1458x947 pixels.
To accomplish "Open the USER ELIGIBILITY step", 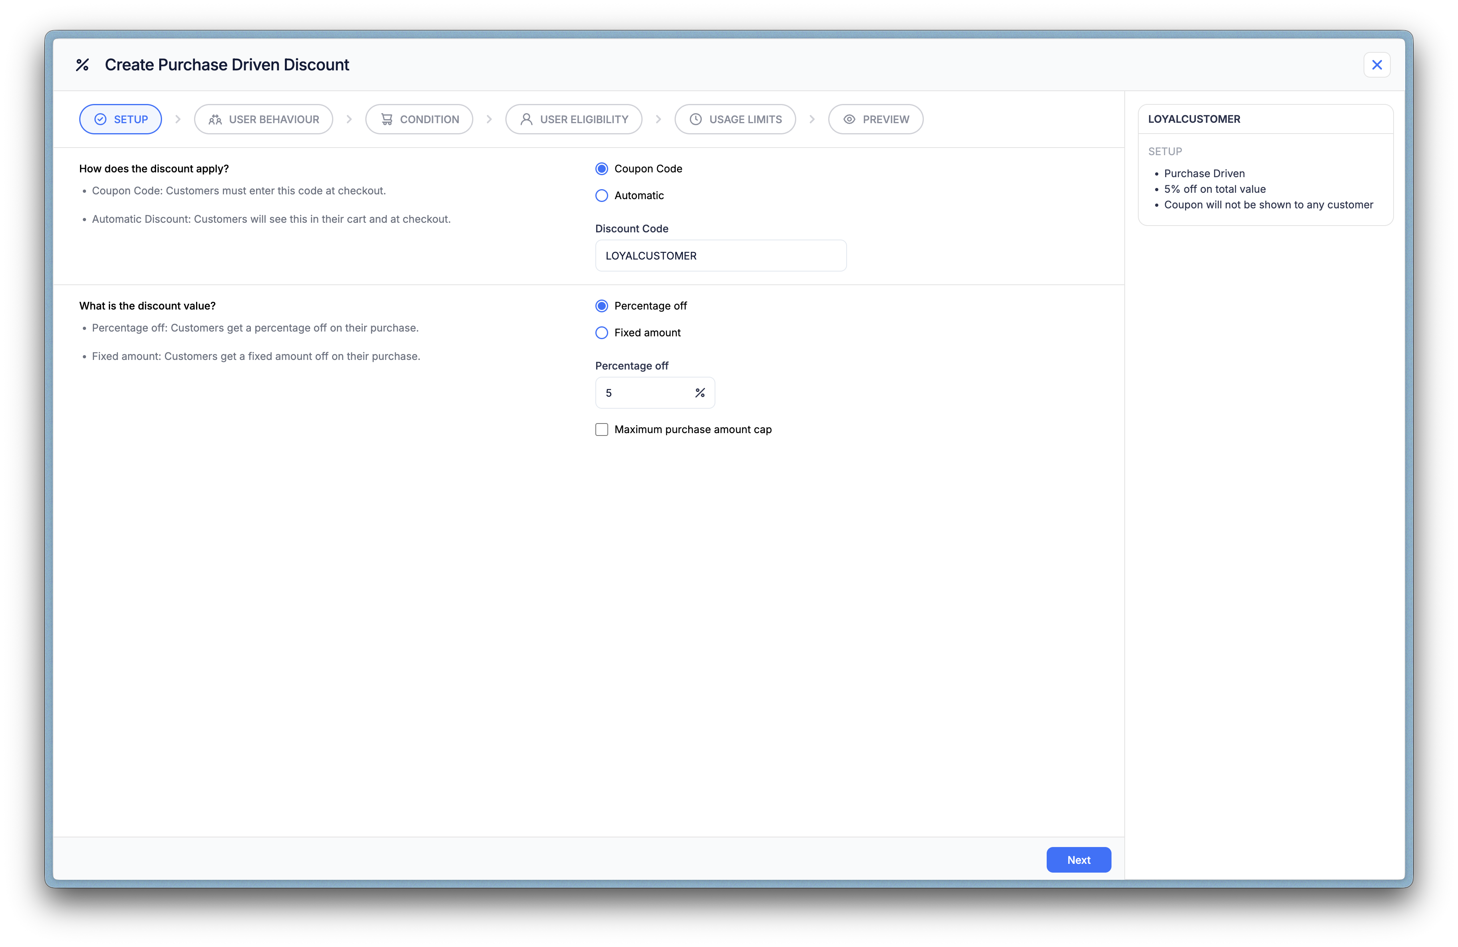I will pos(573,119).
